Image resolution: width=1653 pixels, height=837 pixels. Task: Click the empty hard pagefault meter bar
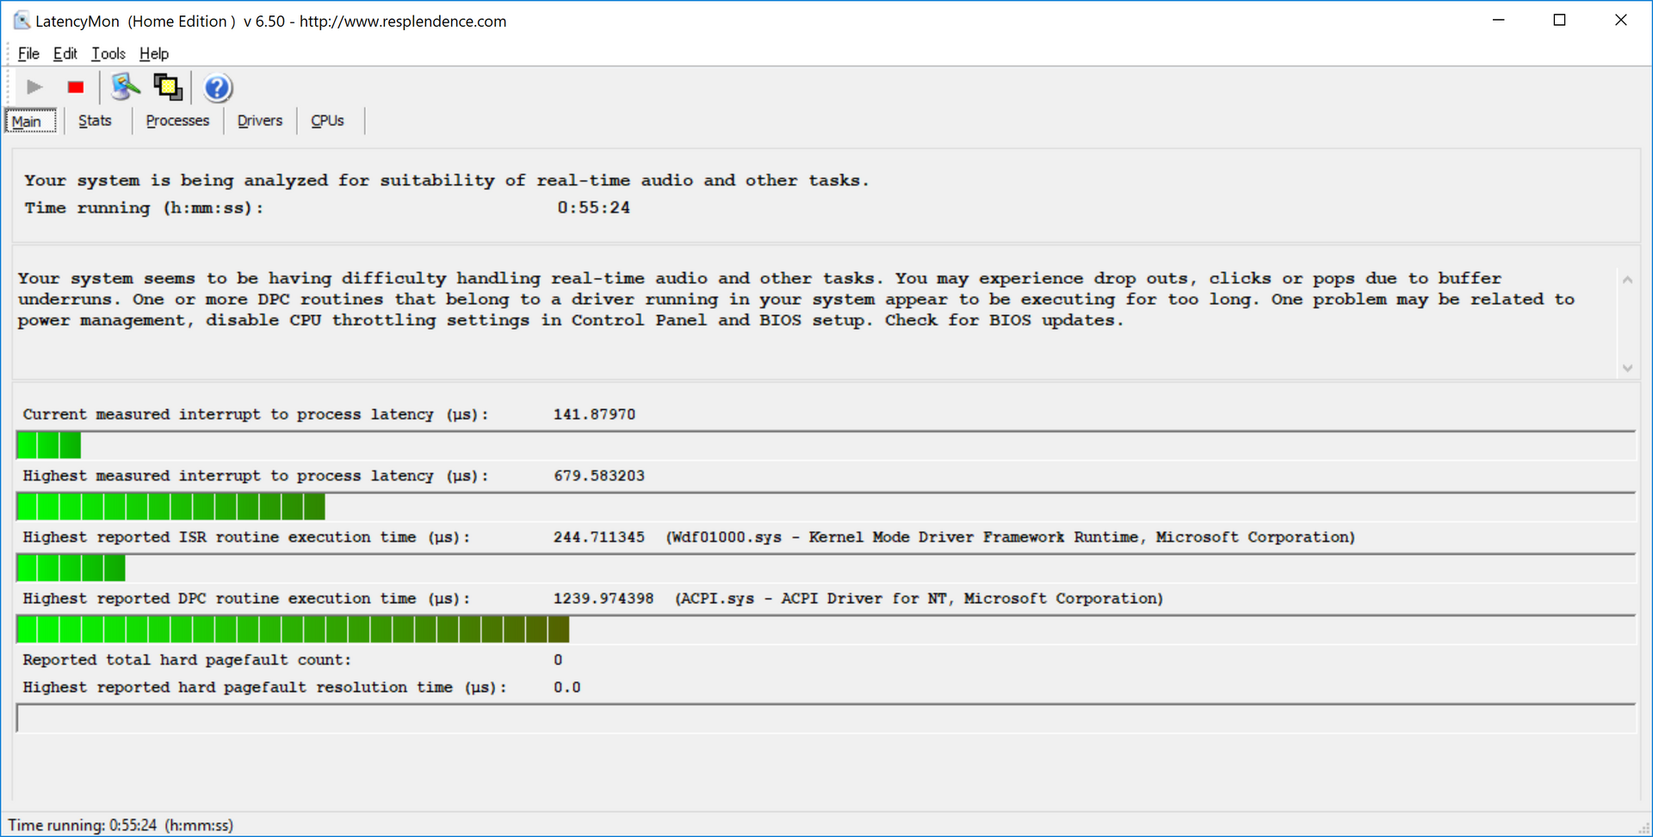[826, 718]
